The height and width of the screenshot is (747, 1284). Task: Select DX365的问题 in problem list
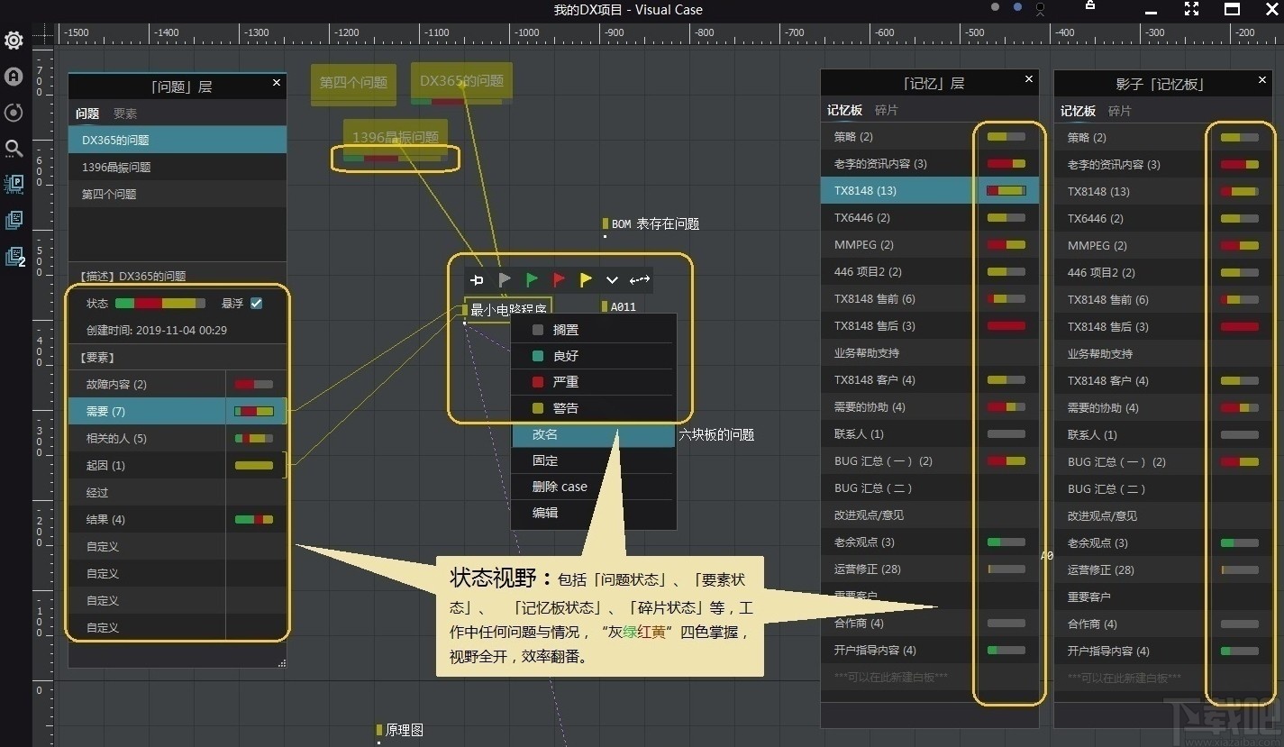178,141
